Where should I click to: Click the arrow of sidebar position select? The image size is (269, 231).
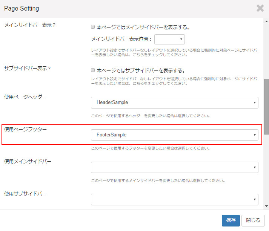click(181, 39)
